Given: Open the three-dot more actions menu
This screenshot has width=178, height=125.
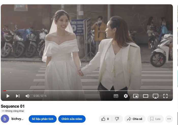Looking at the screenshot, I should click(169, 119).
